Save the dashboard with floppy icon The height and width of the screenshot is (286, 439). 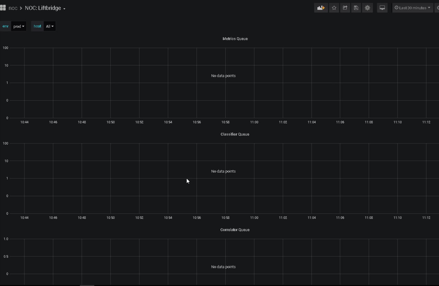(x=356, y=8)
